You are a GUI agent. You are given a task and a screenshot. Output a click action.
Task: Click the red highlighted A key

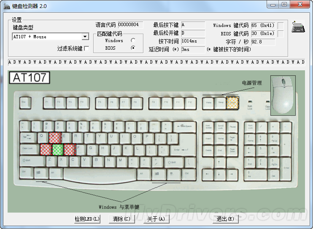pos(46,149)
